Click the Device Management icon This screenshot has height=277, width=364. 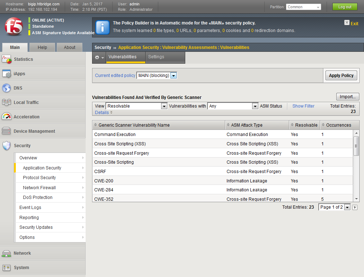click(7, 131)
